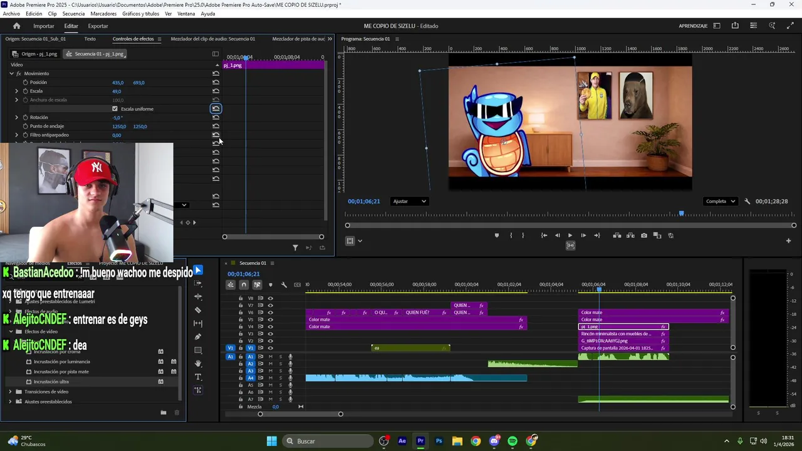Screen dimensions: 802x451
Task: Open the Completa resolution dropdown
Action: coord(721,202)
